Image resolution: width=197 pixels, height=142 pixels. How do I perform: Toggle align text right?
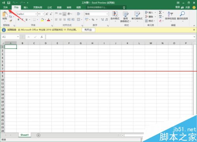tap(64, 20)
